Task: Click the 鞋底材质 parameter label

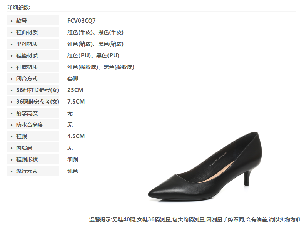Action: pyautogui.click(x=27, y=67)
